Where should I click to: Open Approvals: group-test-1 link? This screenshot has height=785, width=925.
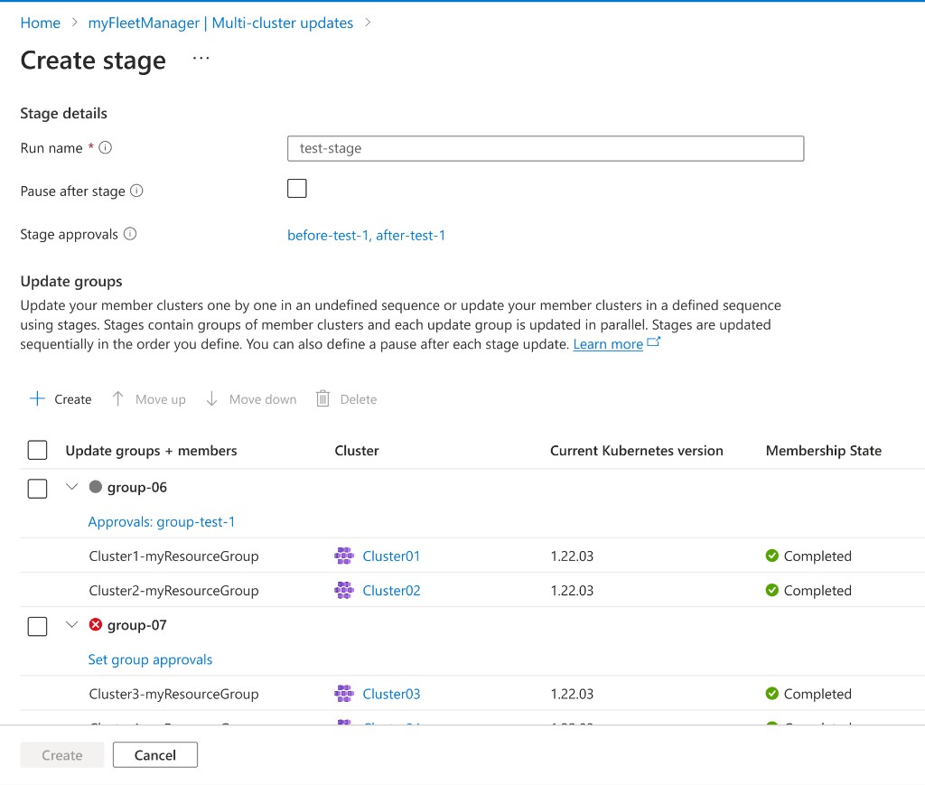click(x=161, y=522)
